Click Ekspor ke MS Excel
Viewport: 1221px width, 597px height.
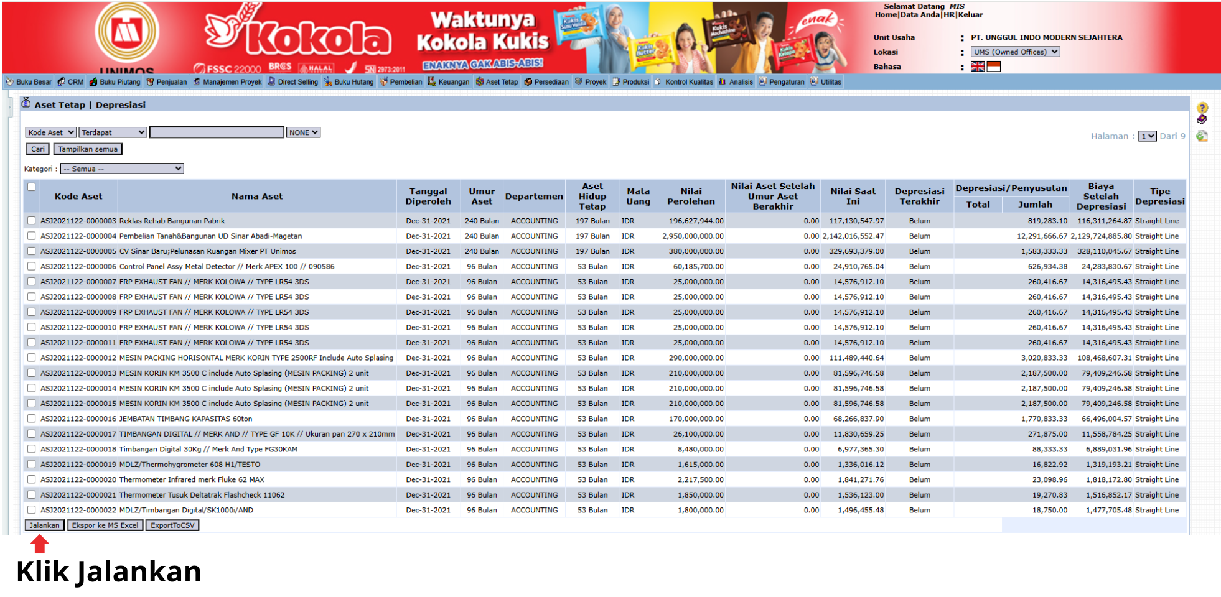[x=106, y=525]
